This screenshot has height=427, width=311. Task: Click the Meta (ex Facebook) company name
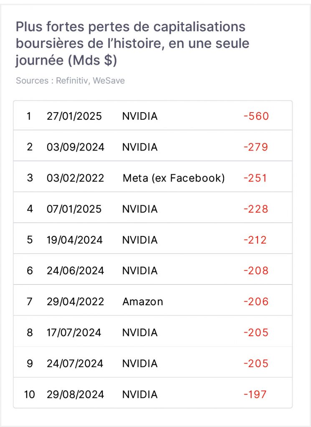click(174, 178)
